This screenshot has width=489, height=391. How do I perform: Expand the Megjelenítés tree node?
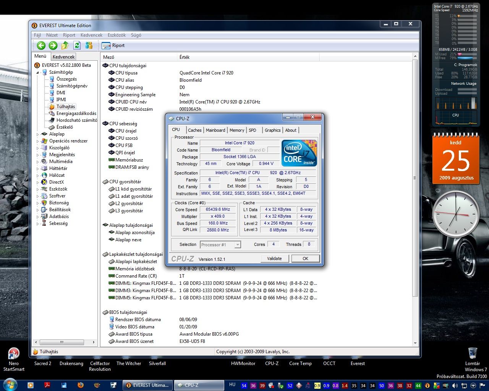[x=38, y=155]
